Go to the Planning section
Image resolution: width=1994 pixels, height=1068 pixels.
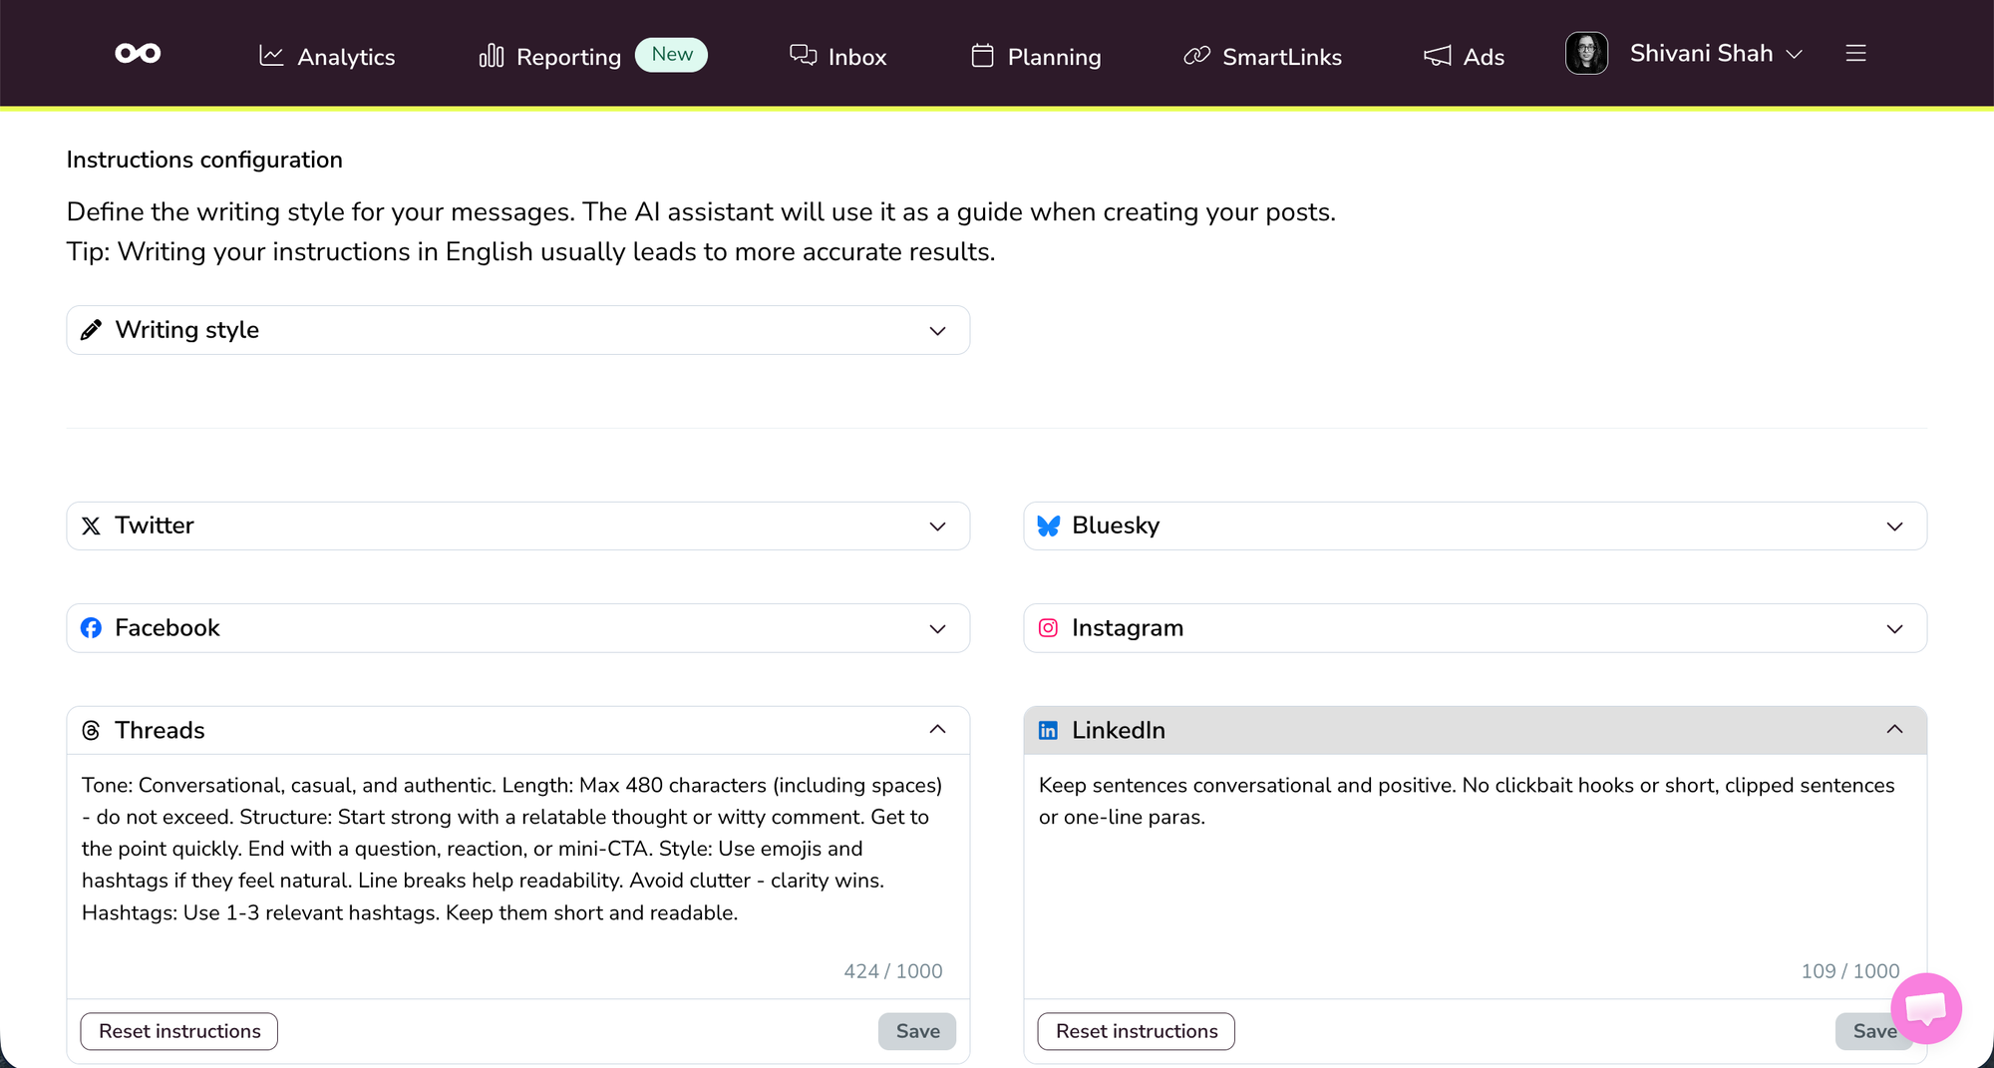point(1036,56)
